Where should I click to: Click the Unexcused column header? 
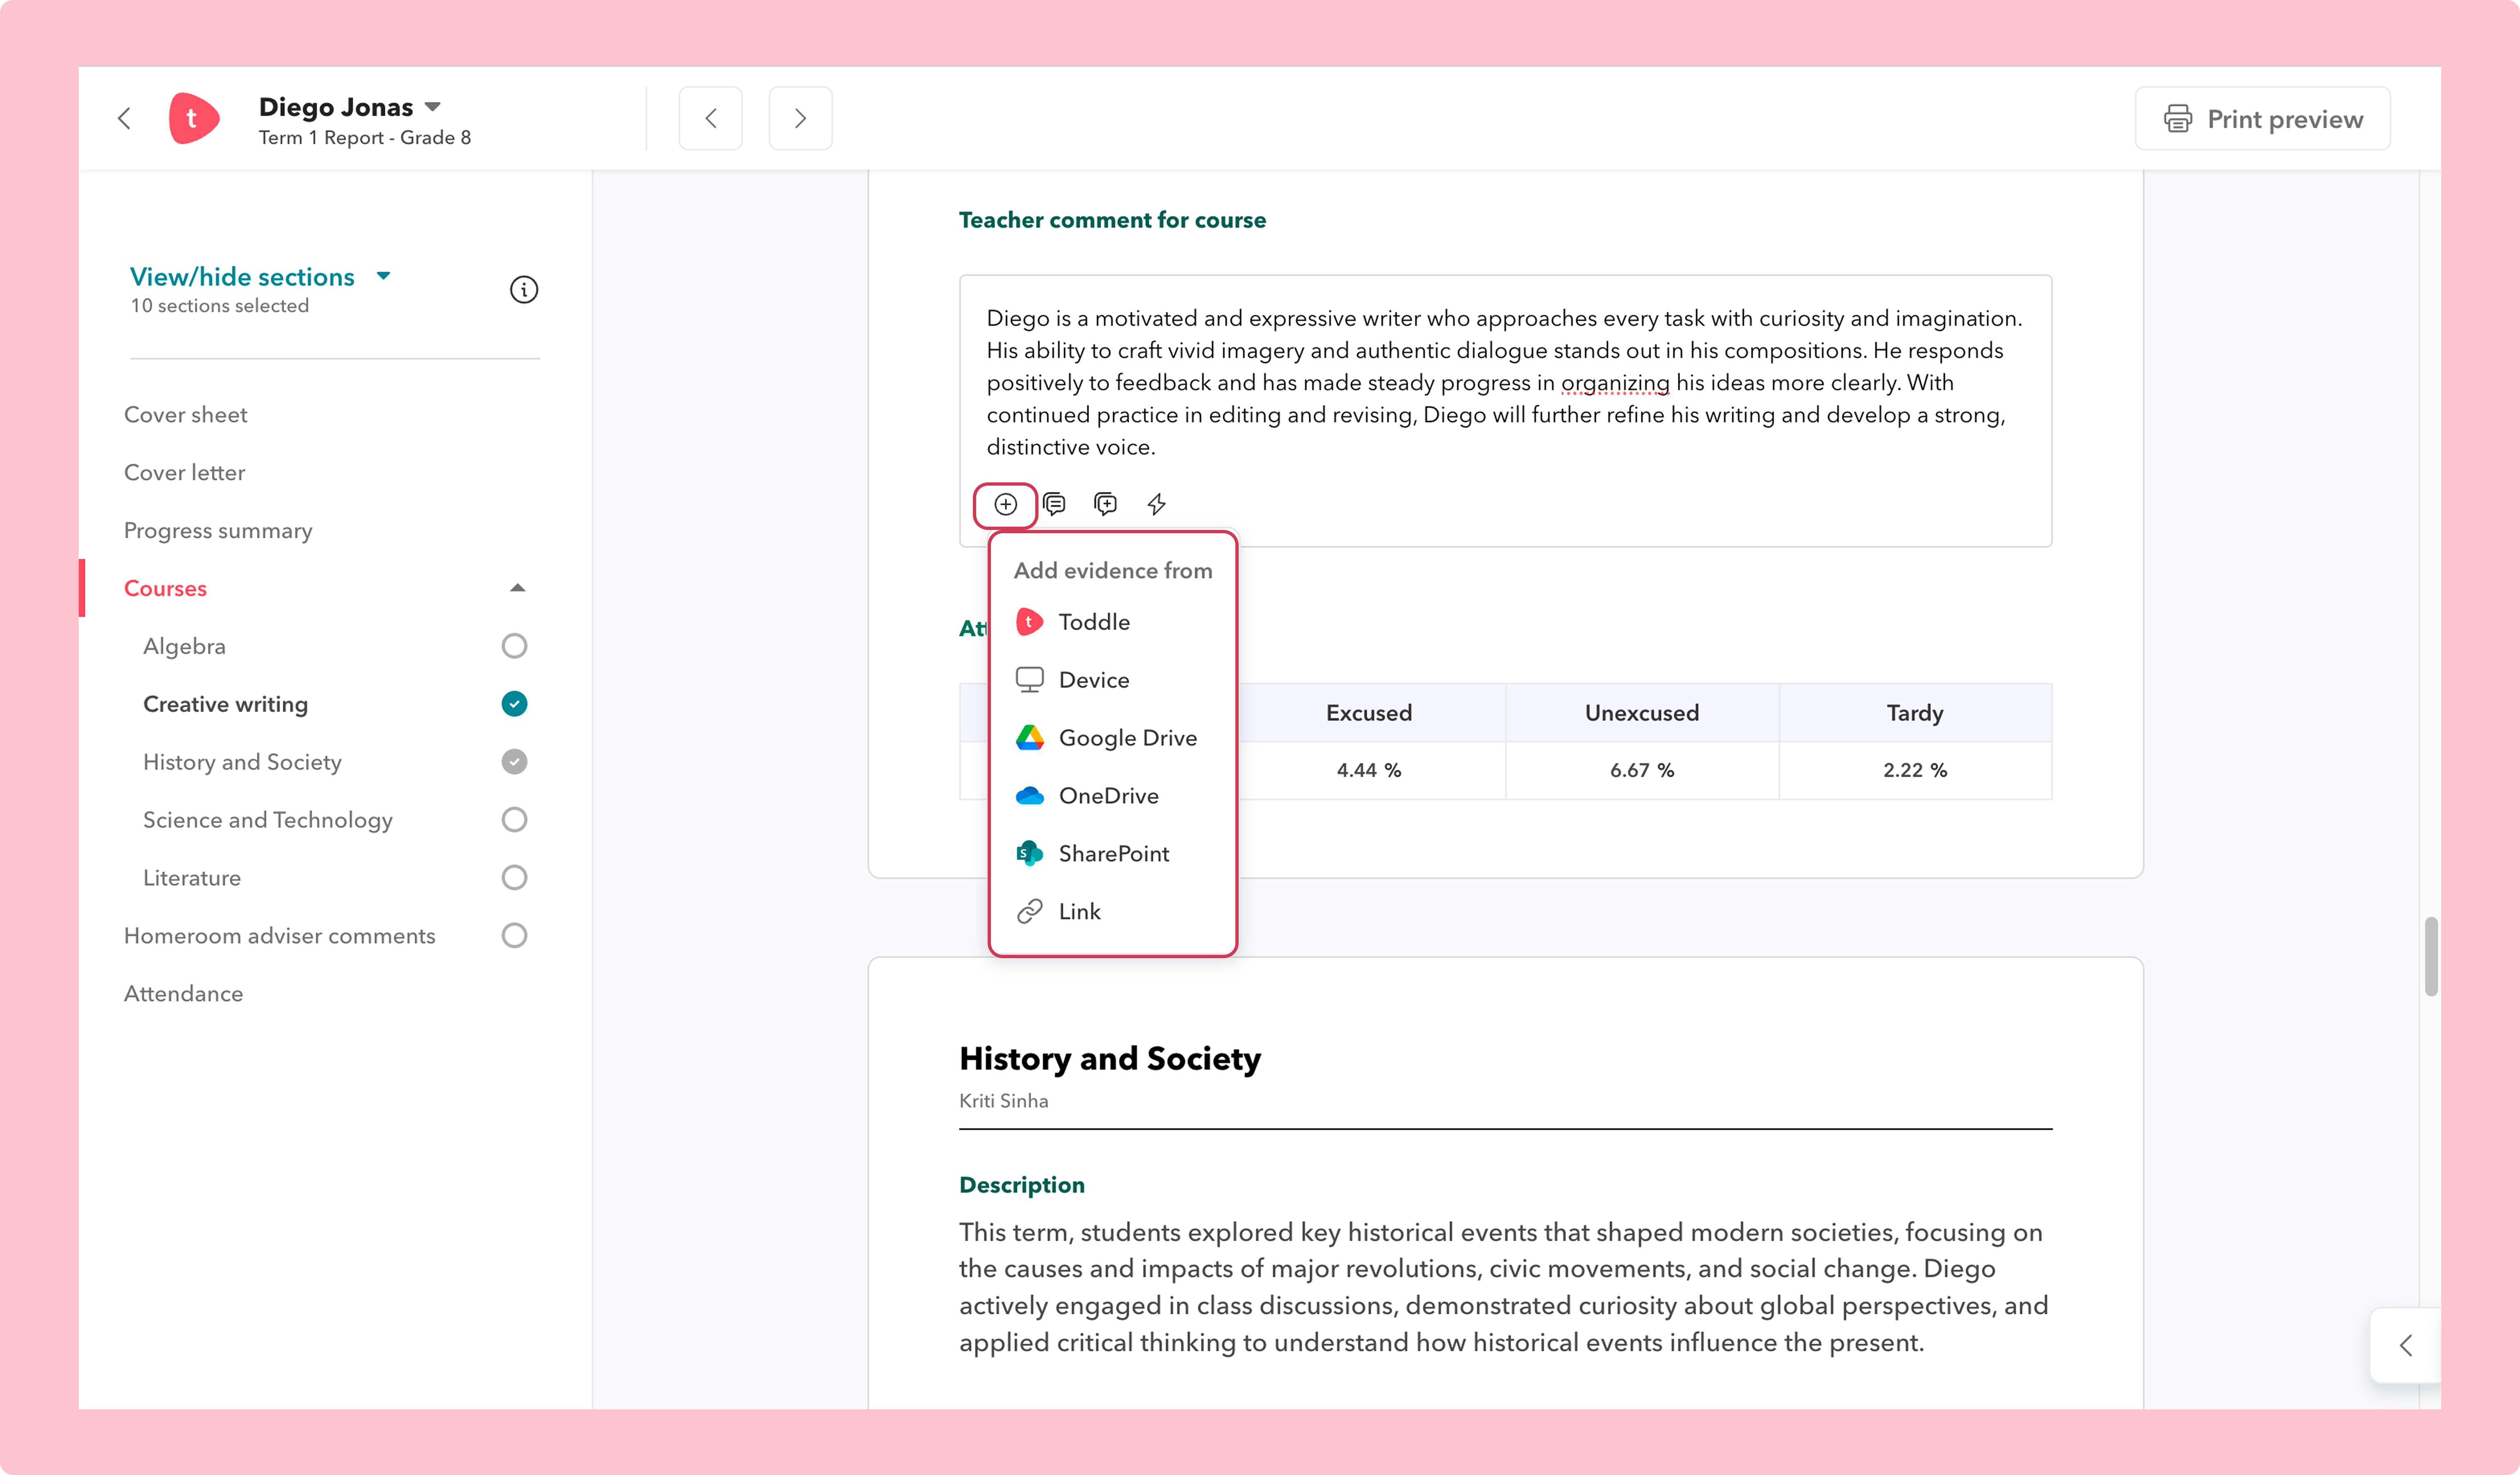tap(1642, 713)
